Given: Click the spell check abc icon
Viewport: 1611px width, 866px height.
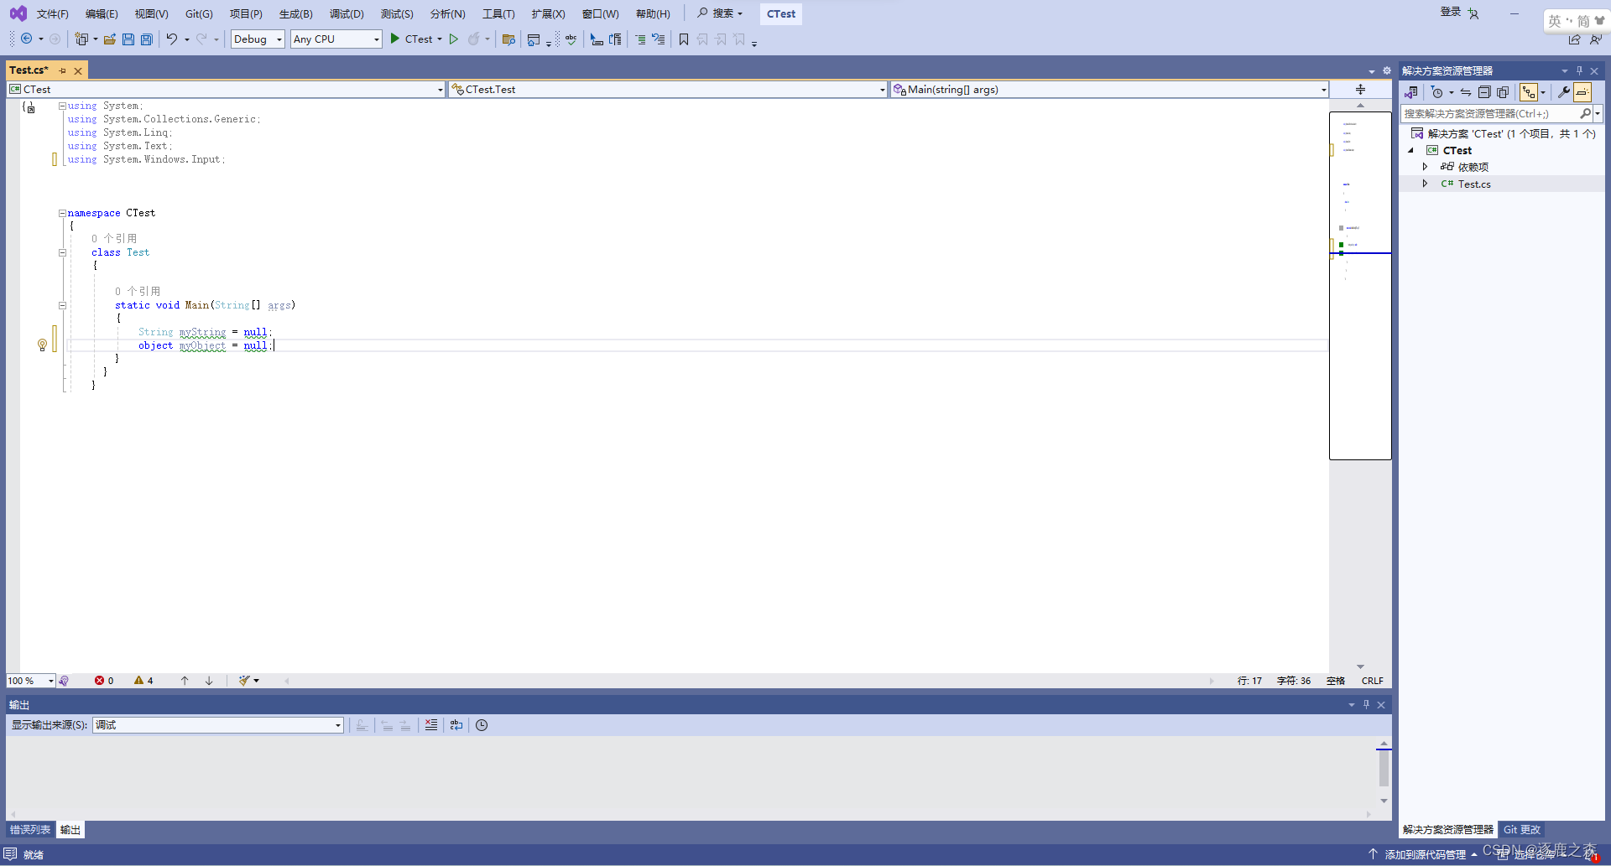Looking at the screenshot, I should tap(571, 39).
